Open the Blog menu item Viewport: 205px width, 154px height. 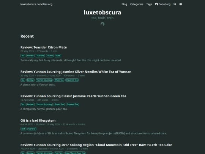(x=124, y=4)
